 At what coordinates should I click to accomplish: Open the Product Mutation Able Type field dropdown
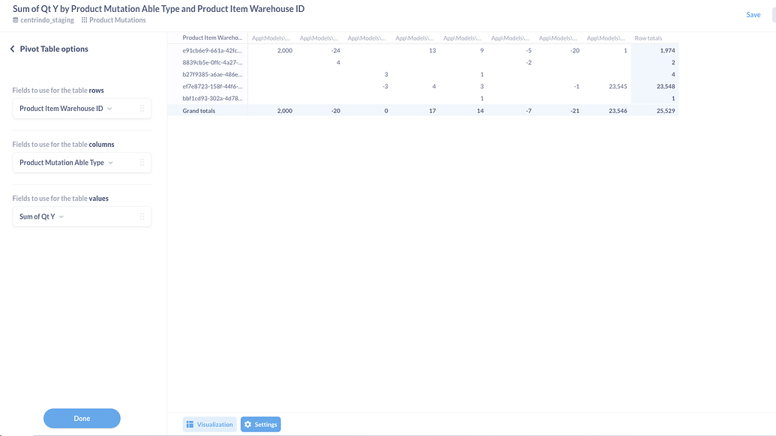(x=110, y=162)
